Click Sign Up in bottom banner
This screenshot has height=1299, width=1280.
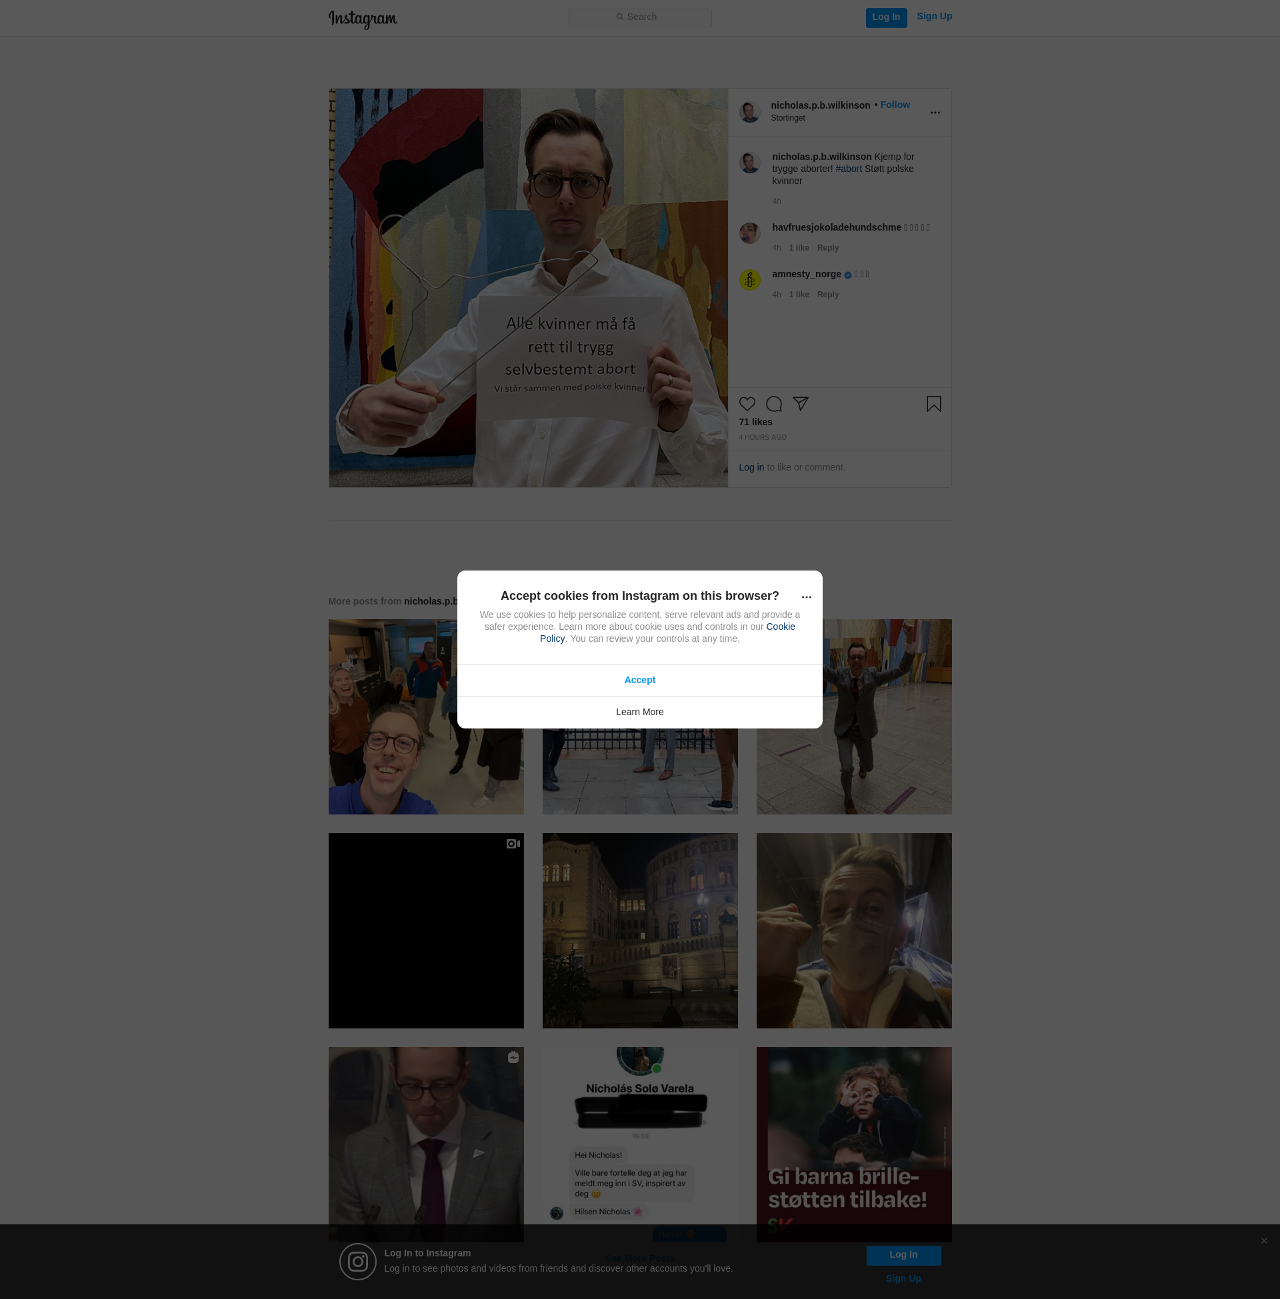coord(903,1278)
